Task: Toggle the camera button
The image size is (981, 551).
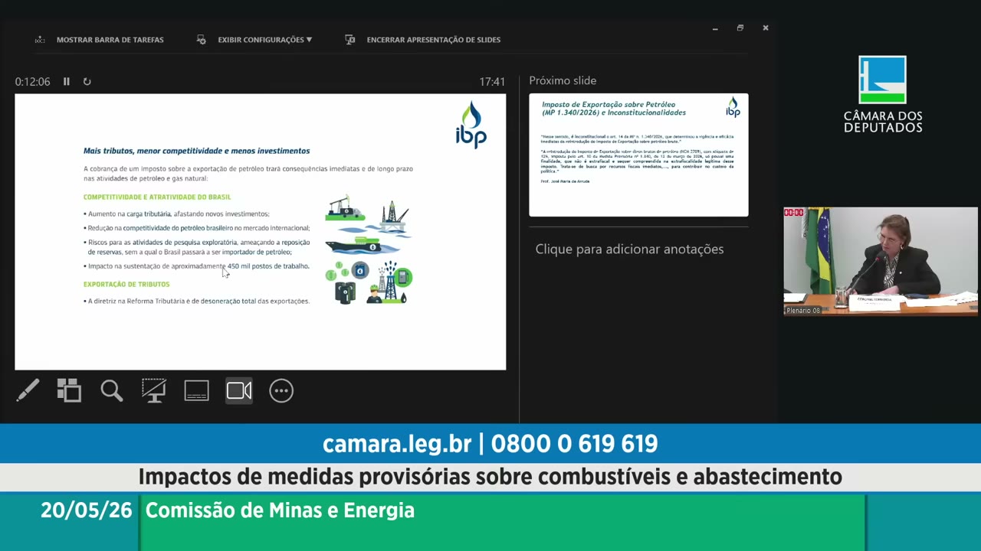Action: click(x=238, y=390)
